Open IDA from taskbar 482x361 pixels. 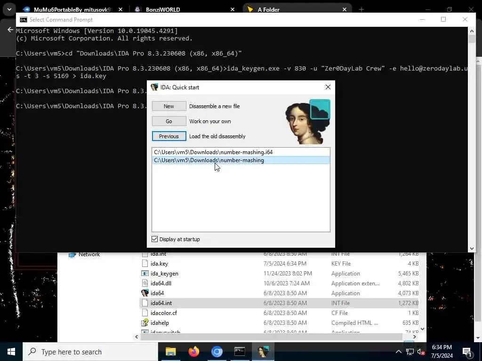(263, 352)
